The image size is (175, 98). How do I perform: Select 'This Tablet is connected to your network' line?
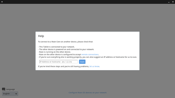pyautogui.click(x=56, y=47)
